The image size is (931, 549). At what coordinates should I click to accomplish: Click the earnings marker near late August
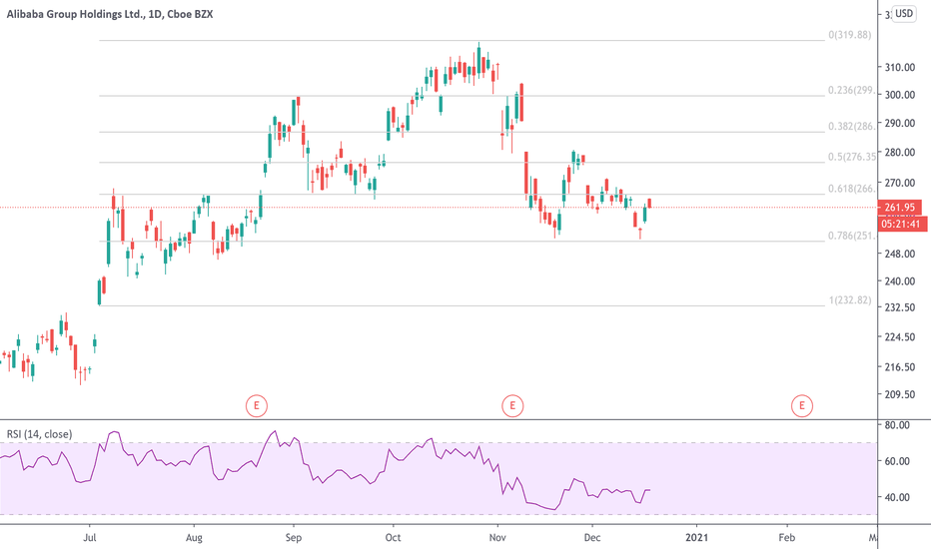tap(257, 406)
